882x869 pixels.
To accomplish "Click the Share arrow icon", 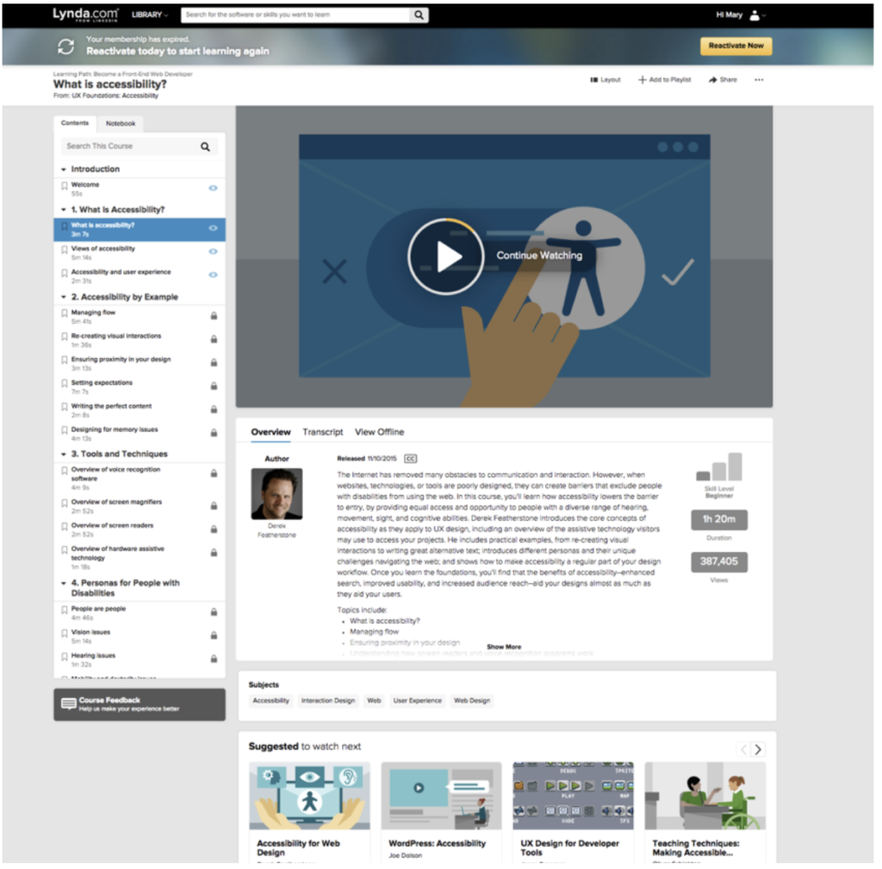I will 713,80.
